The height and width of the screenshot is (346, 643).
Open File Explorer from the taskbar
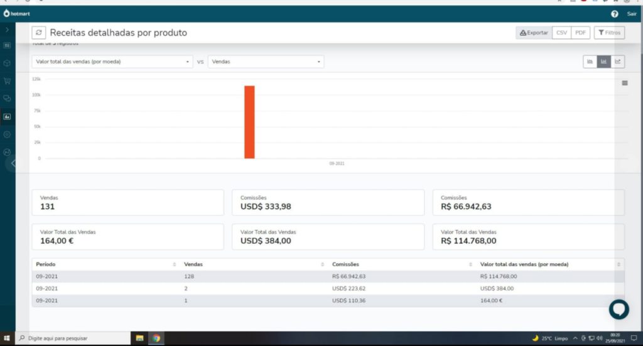click(139, 338)
